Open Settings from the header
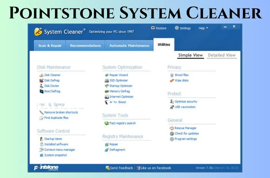This screenshot has height=178, width=270. [183, 28]
